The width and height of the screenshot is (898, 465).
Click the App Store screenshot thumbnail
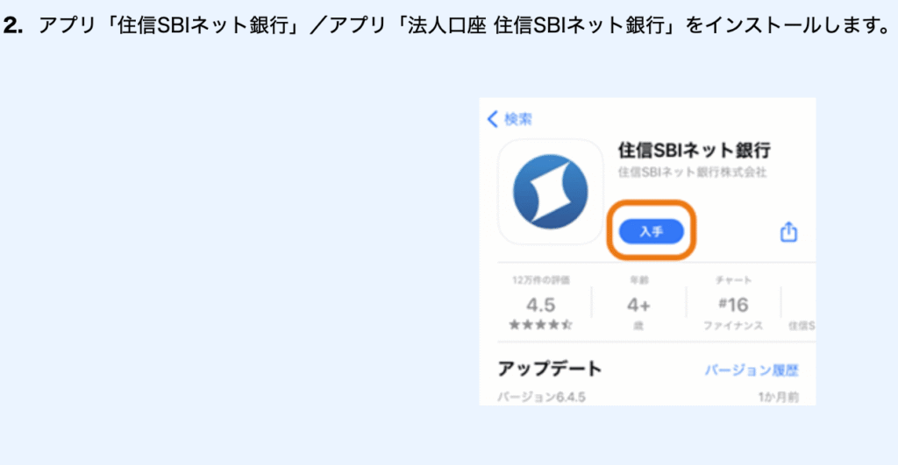point(647,251)
